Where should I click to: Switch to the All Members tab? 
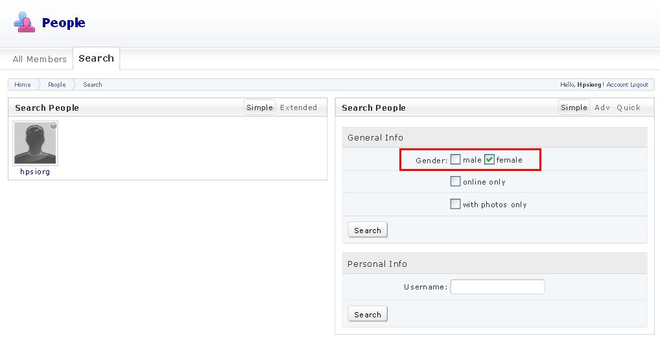pos(40,59)
